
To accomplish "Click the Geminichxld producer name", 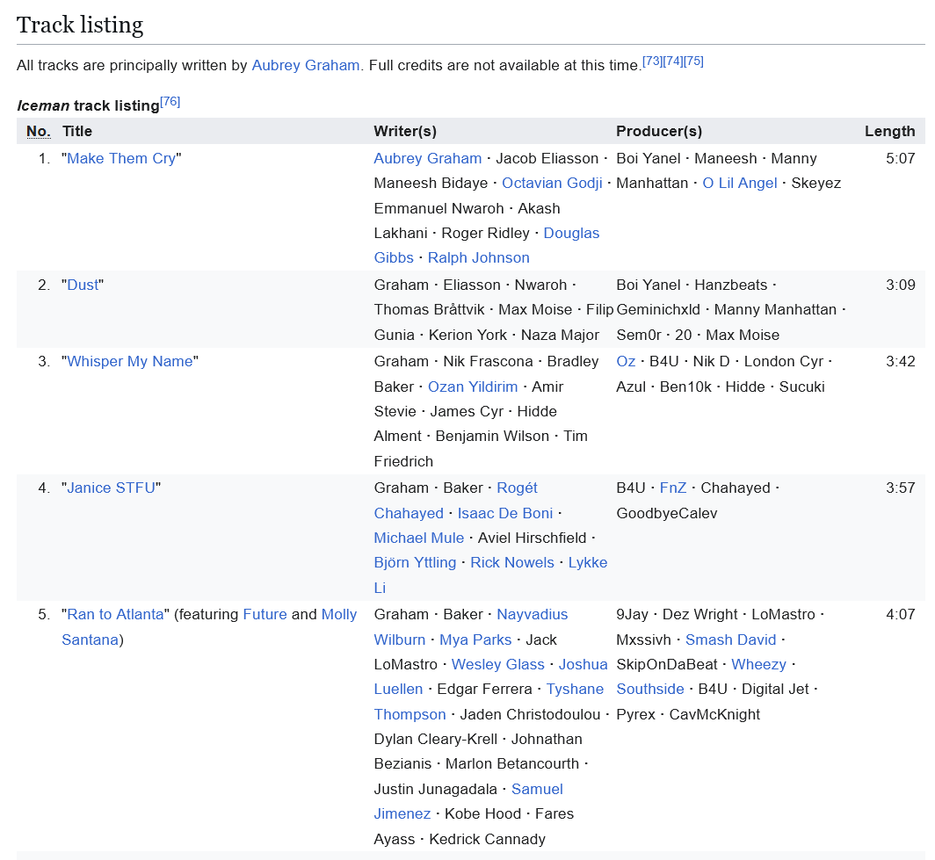I will point(658,309).
